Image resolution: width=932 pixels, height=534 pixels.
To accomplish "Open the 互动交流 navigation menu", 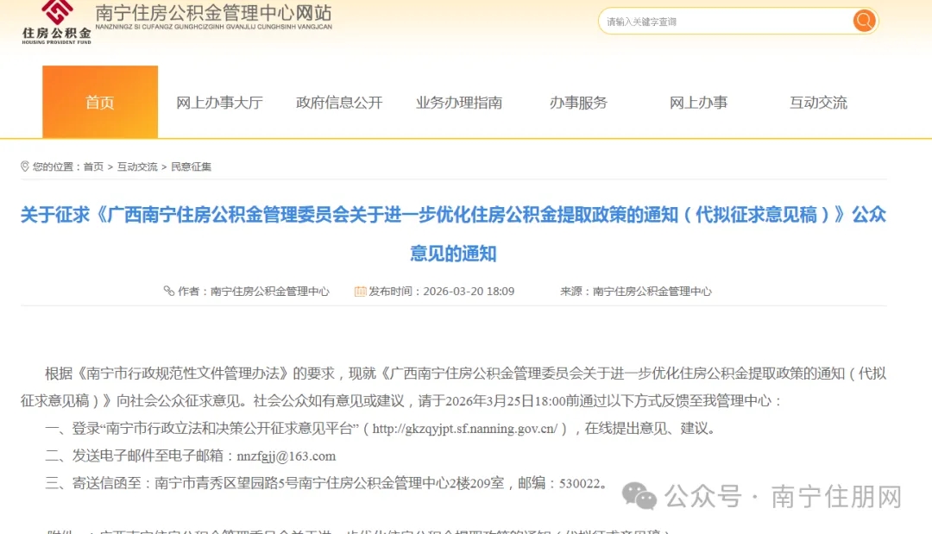I will click(816, 102).
